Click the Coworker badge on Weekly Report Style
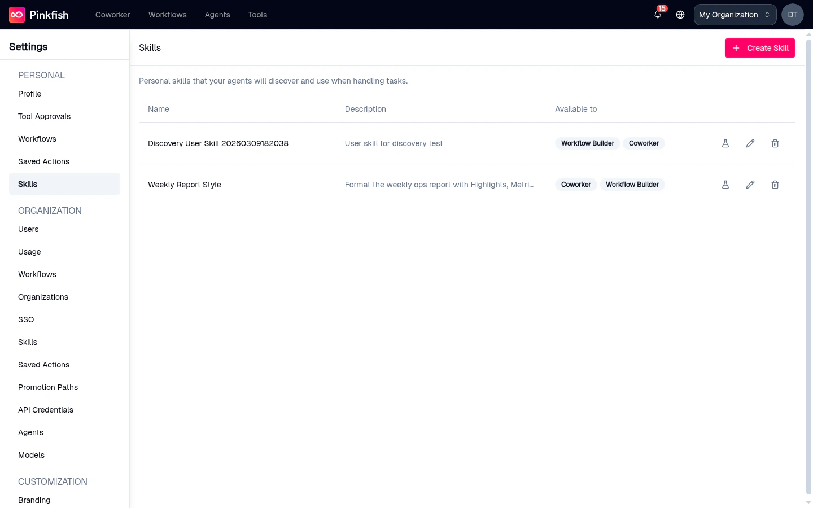Screen dimensions: 813x508 [x=576, y=185]
